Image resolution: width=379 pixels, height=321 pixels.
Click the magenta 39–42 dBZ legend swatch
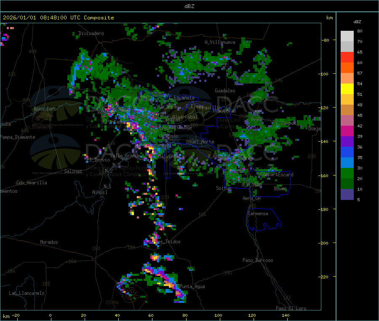[x=347, y=131]
